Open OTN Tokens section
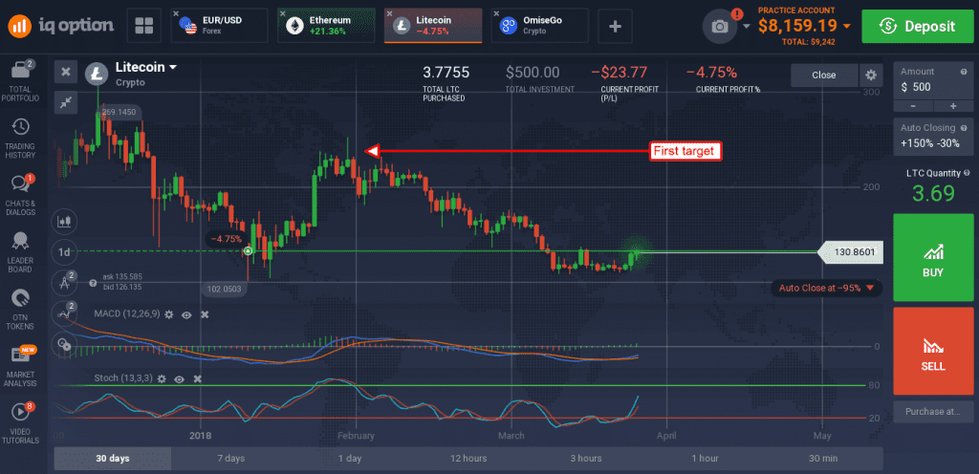Image resolution: width=979 pixels, height=474 pixels. [x=21, y=310]
